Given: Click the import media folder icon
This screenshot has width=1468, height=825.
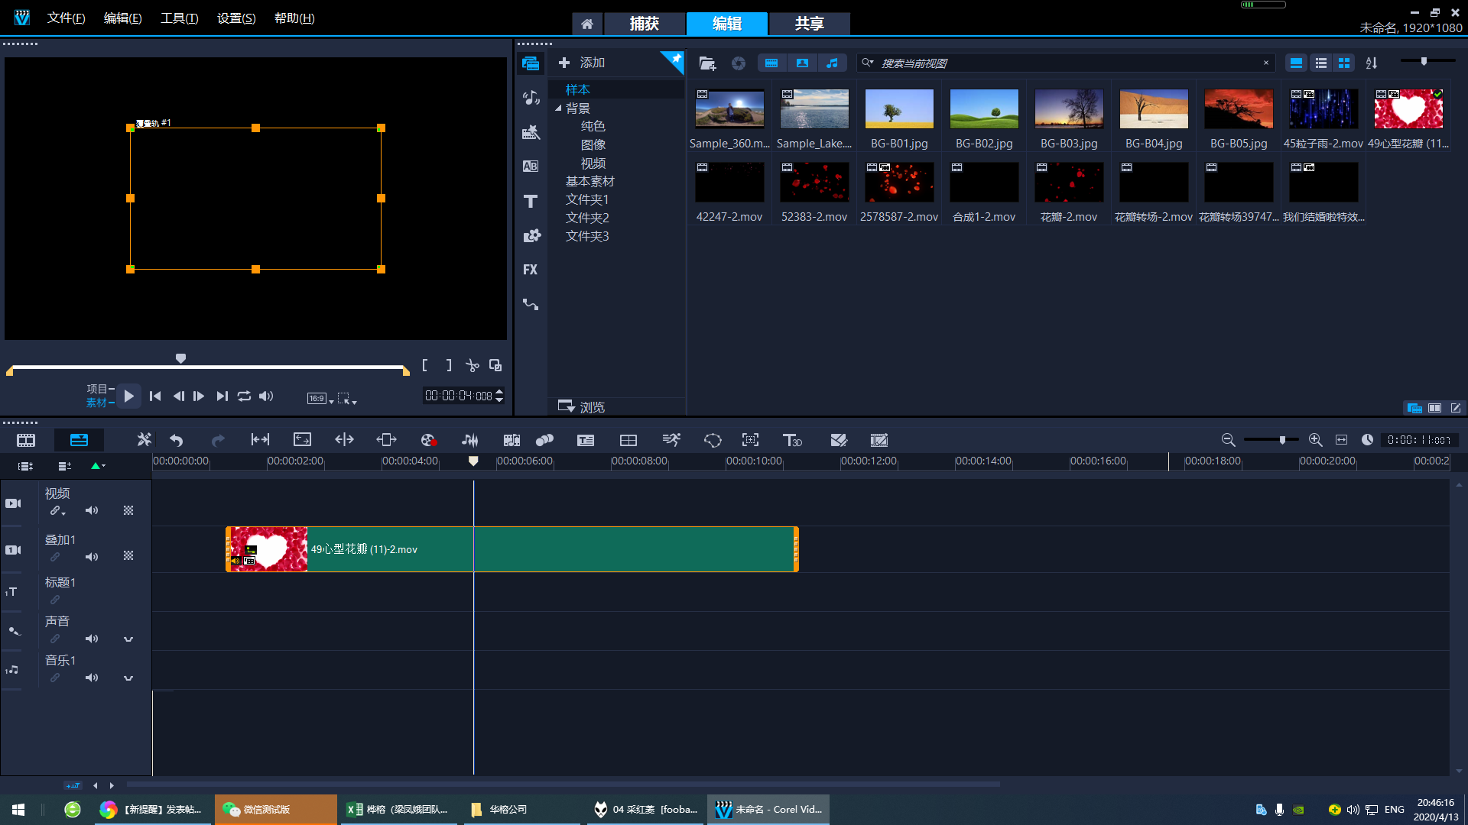Looking at the screenshot, I should 707,63.
